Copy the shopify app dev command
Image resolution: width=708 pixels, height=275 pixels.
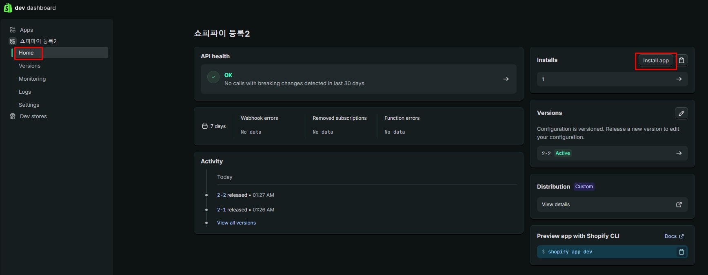(681, 252)
